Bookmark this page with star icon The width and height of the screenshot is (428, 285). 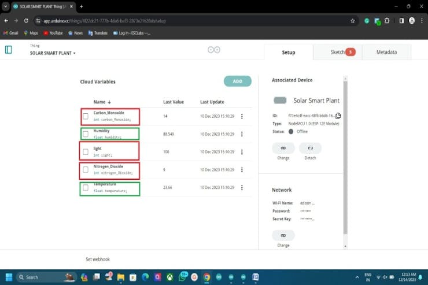click(x=353, y=21)
